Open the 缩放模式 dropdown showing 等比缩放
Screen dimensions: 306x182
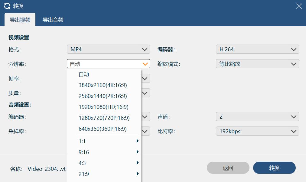[x=257, y=64]
